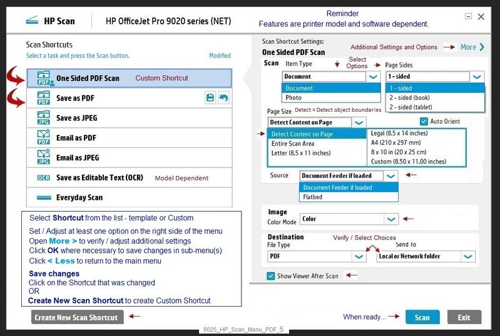Click the Email as JPEG shortcut icon

(x=43, y=157)
